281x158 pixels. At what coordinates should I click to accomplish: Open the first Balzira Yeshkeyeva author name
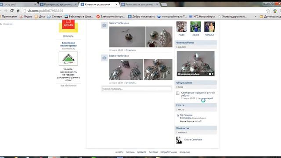tap(119, 23)
